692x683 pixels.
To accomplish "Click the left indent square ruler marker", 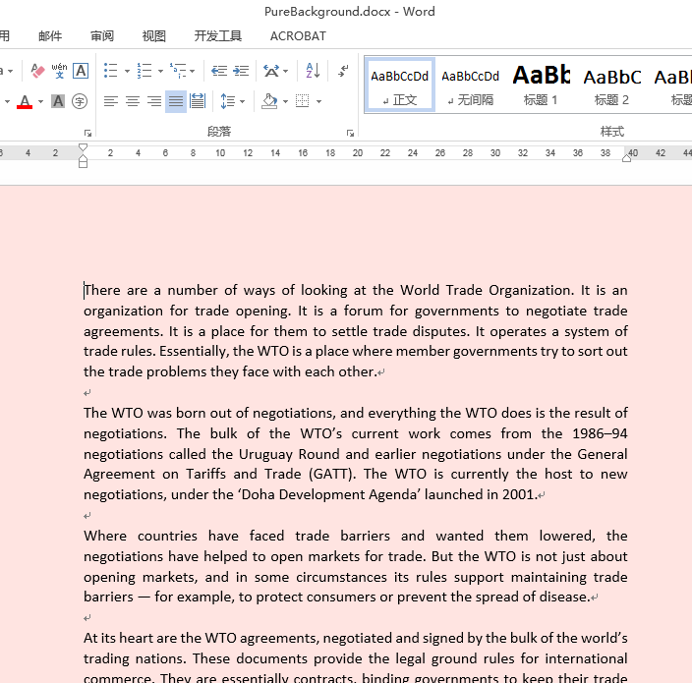I will (x=83, y=164).
